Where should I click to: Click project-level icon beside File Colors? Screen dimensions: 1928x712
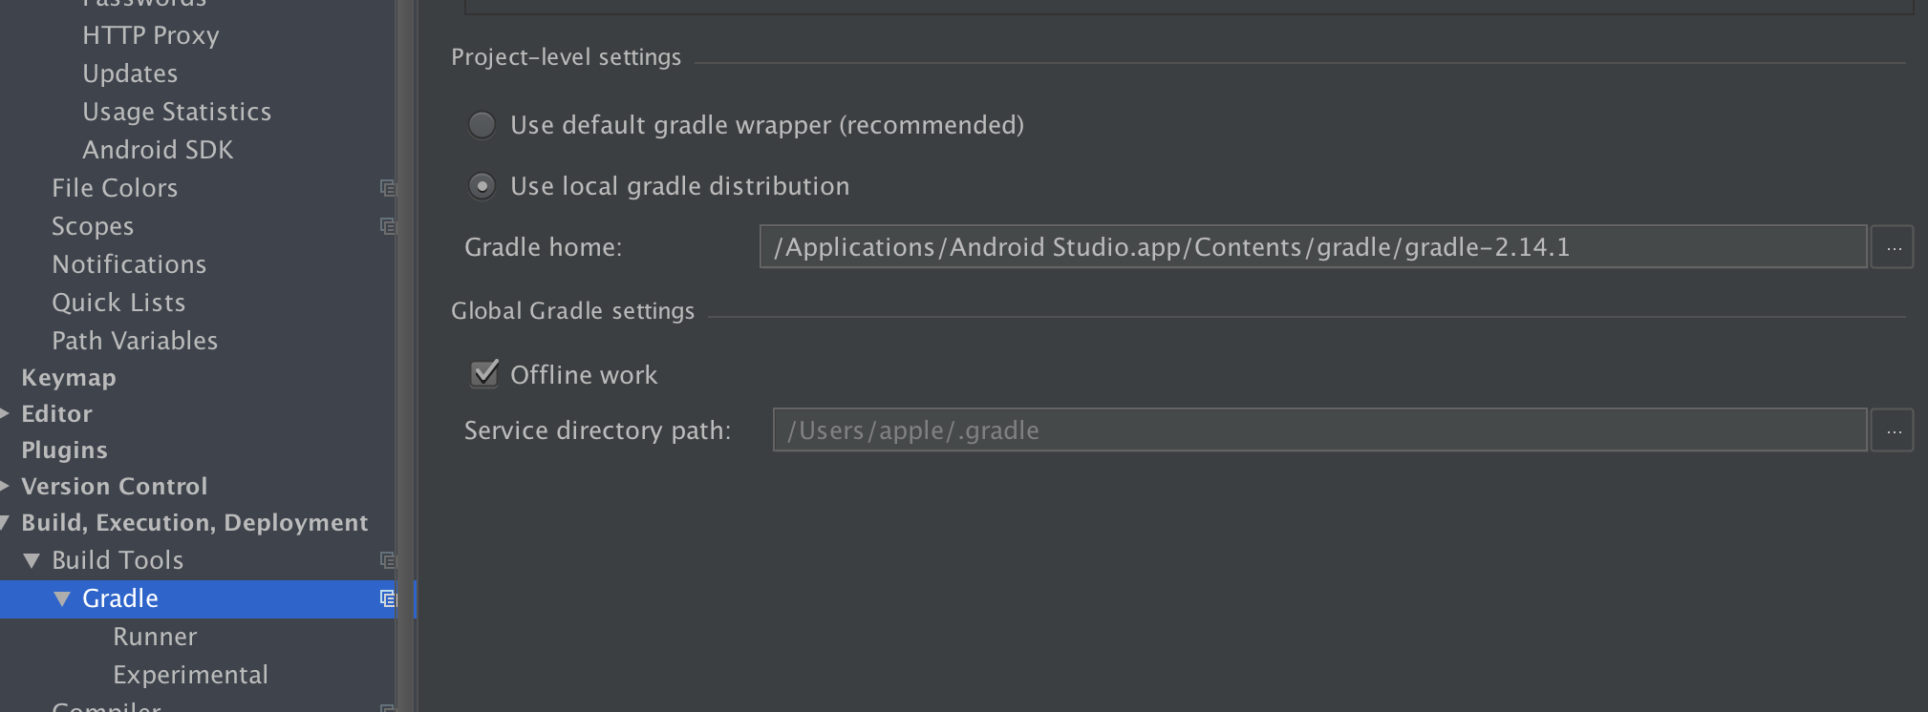[388, 188]
